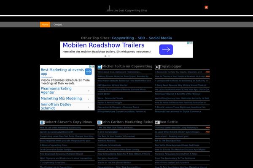Open the Social Media top sites link
The image size is (253, 168).
(x=160, y=38)
